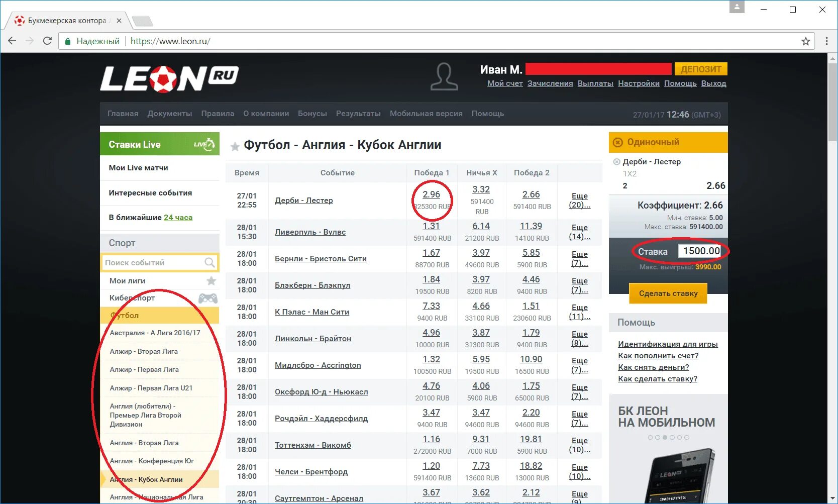Viewport: 838px width, 504px height.
Task: Expand more markets for Бернли - Бристоль Сити
Action: point(579,259)
